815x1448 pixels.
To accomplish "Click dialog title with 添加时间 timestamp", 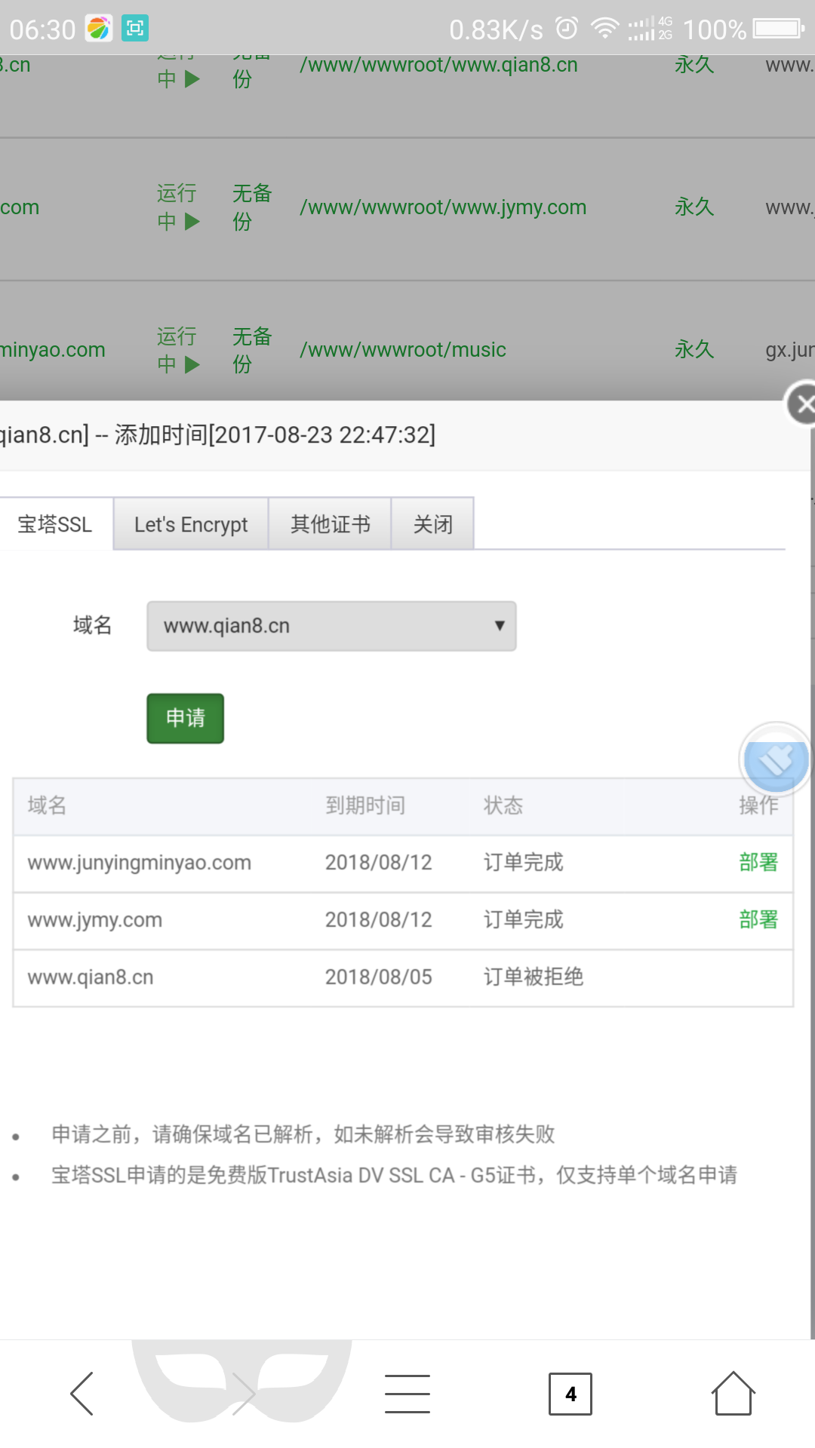I will 217,435.
